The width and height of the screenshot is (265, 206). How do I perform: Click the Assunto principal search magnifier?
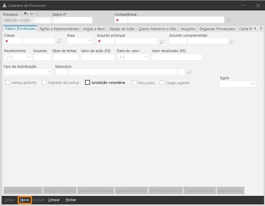pyautogui.click(x=162, y=42)
